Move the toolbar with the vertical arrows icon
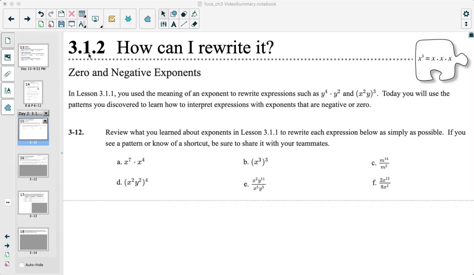The image size is (474, 275). pyautogui.click(x=466, y=24)
